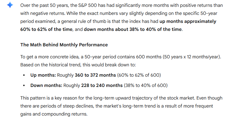
Task: Click the bold '60% to 62% of the time' text
Action: coord(46,29)
